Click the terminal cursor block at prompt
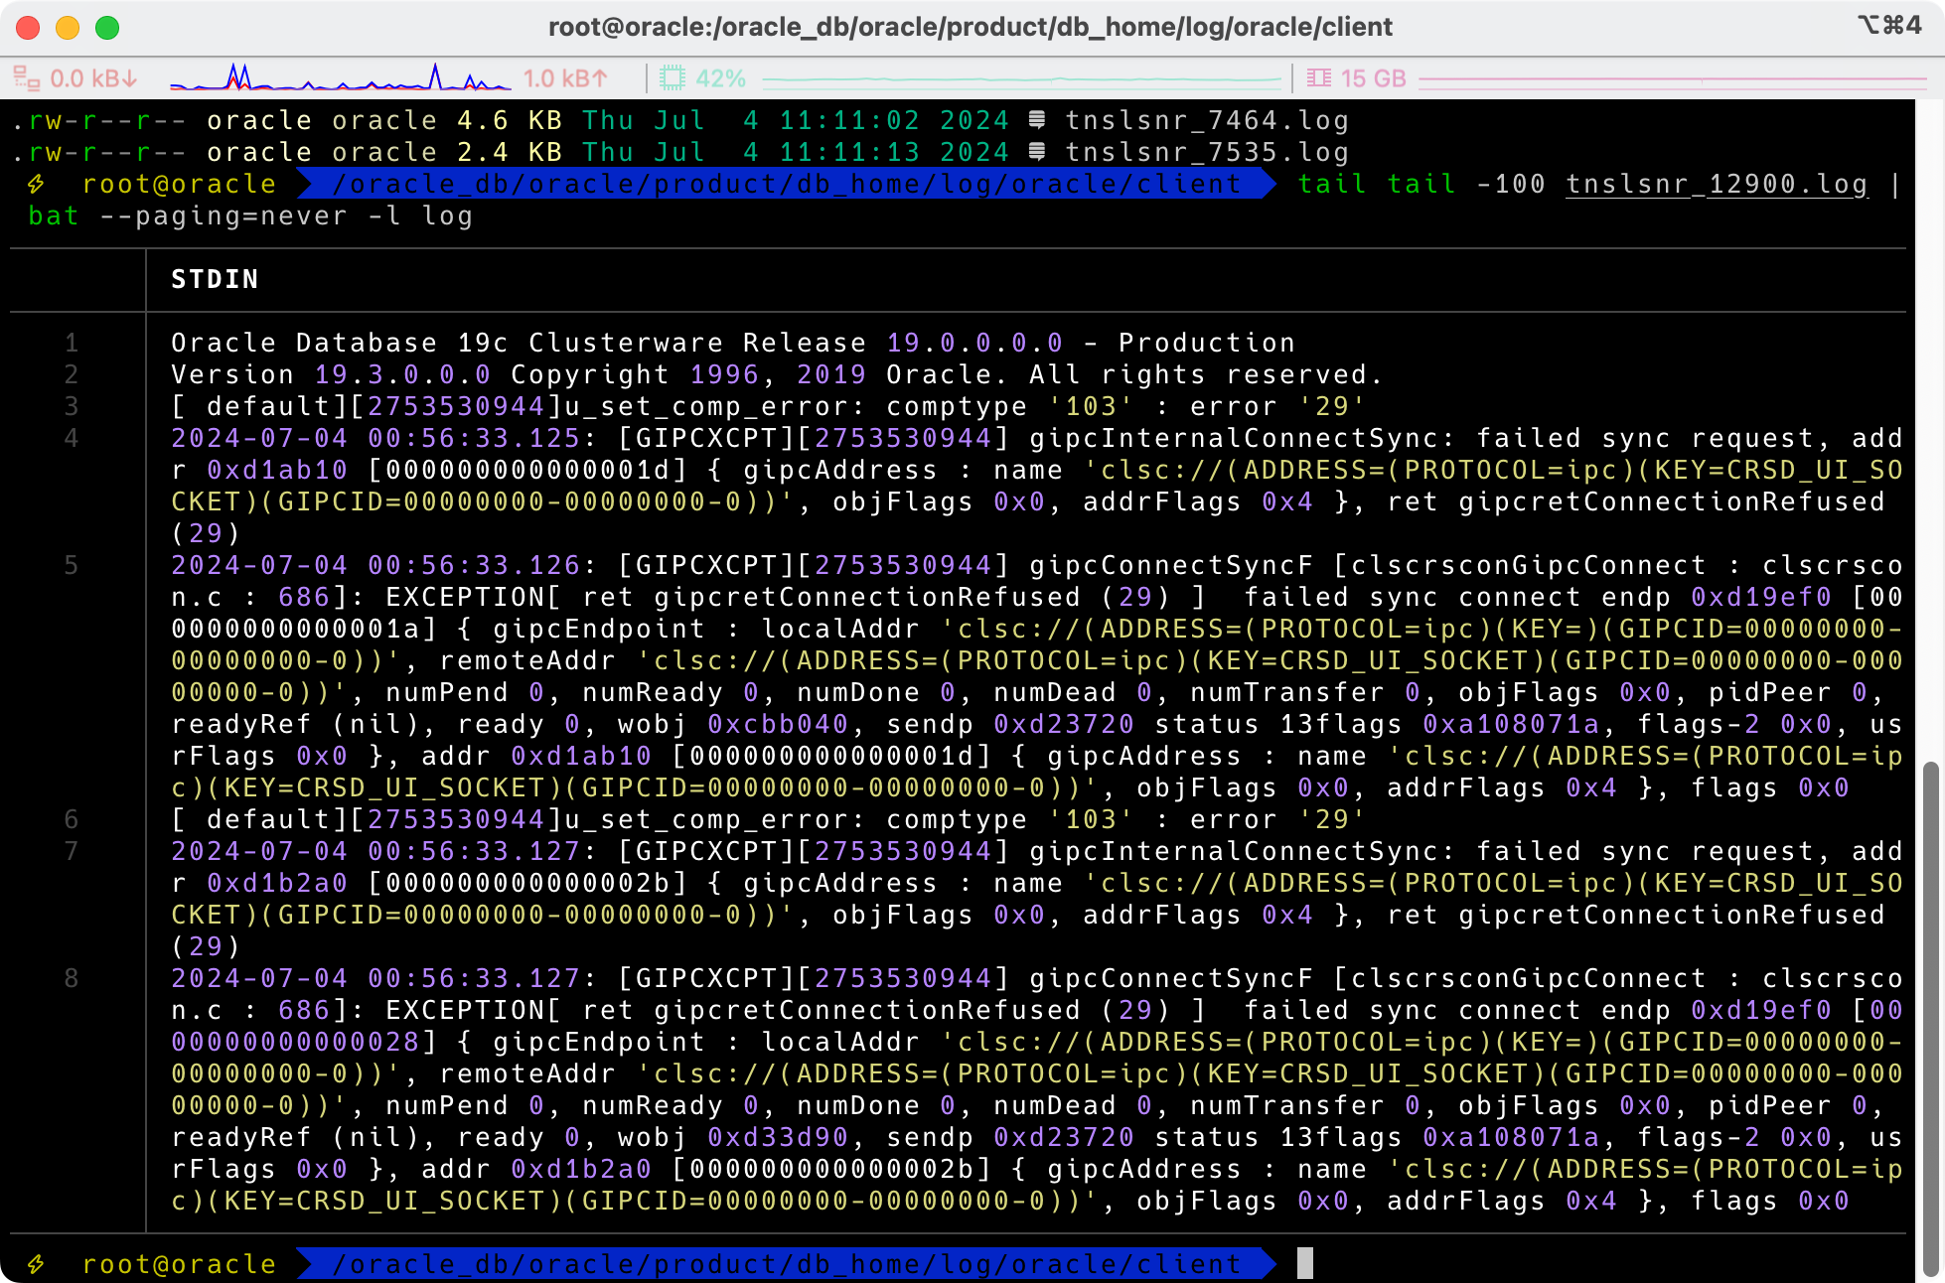This screenshot has width=1945, height=1283. pyautogui.click(x=1305, y=1264)
